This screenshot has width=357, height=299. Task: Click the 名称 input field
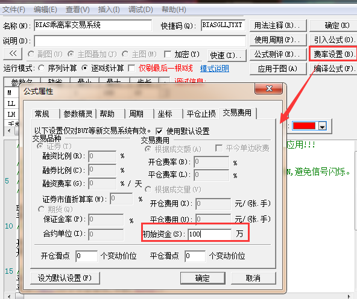93,25
